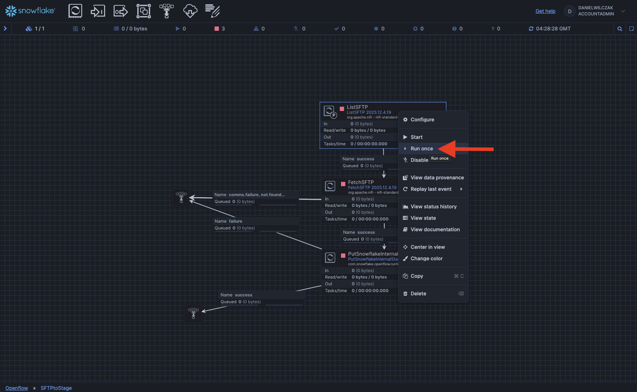This screenshot has height=392, width=637.
Task: Click Start in the context menu
Action: (416, 137)
